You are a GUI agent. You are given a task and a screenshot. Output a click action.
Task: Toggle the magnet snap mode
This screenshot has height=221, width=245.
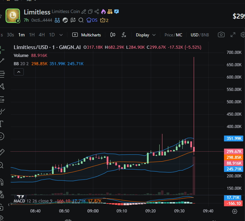click(2, 182)
